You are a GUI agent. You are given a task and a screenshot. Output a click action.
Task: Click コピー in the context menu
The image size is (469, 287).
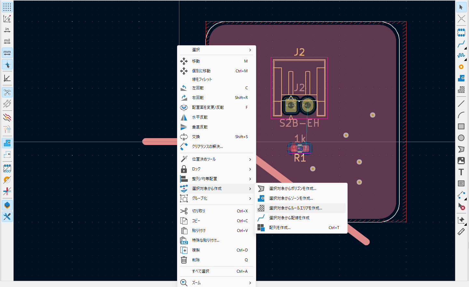(216, 221)
